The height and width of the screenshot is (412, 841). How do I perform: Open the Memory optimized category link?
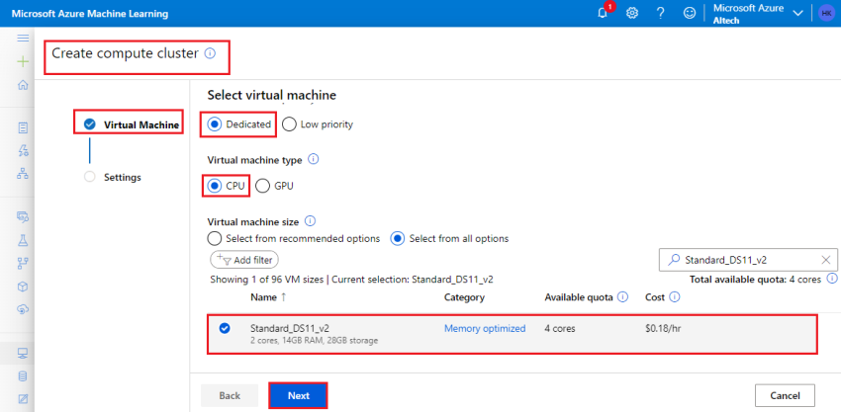point(485,328)
